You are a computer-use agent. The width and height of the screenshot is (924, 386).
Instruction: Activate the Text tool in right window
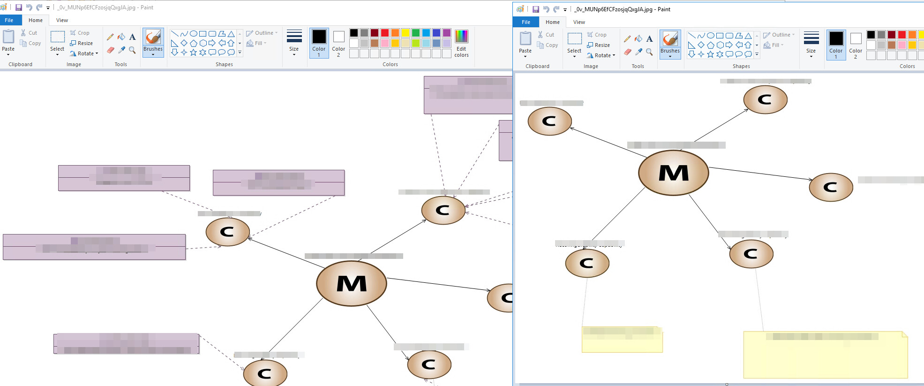click(x=649, y=39)
